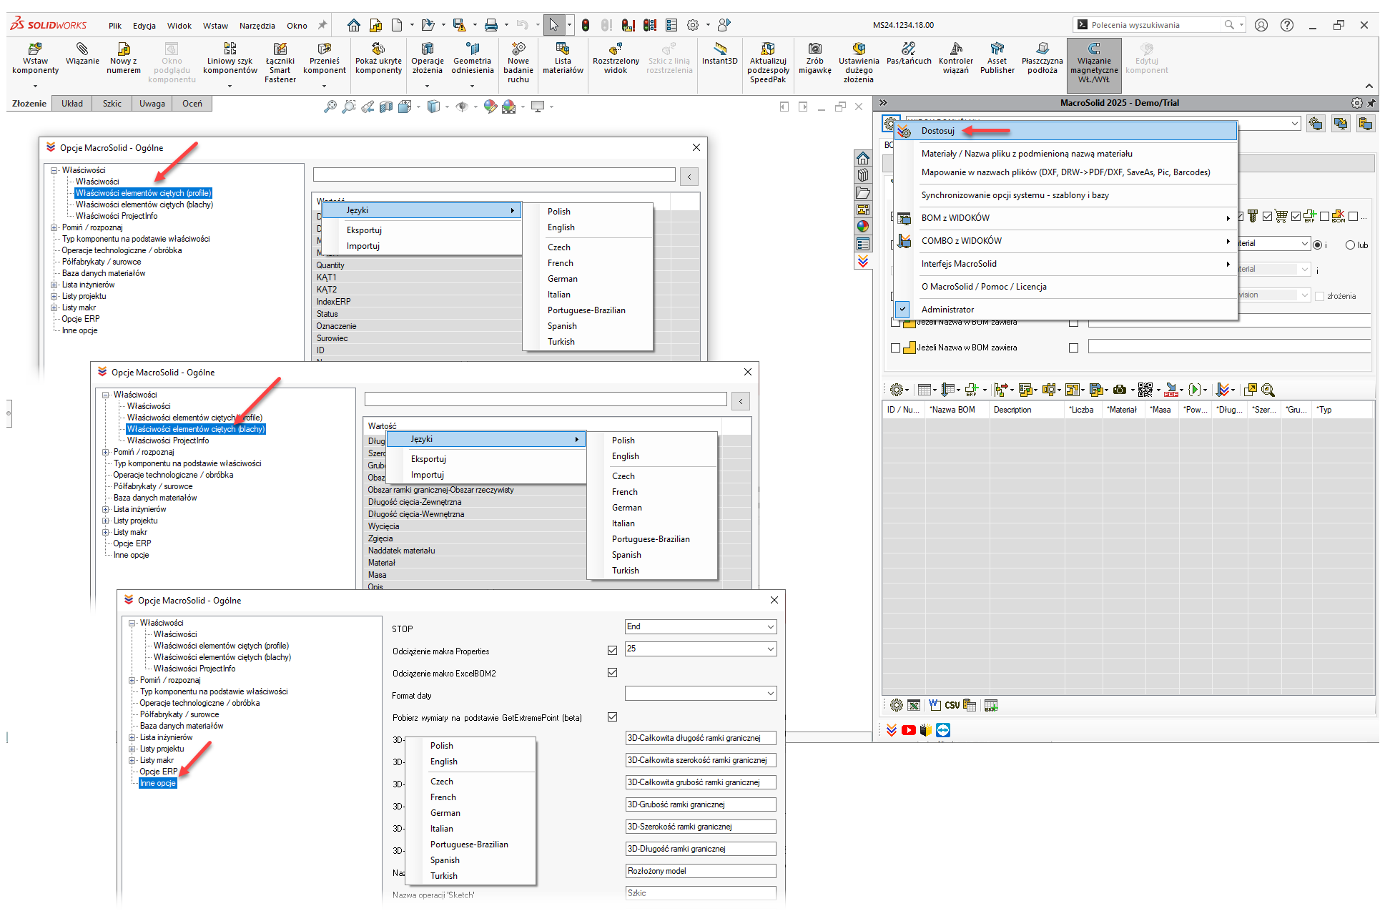Select O MacroSolid / Pomoc / Licencja

click(x=1066, y=287)
